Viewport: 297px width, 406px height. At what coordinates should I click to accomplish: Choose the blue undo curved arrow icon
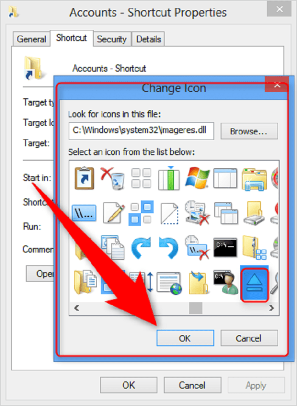click(x=168, y=248)
